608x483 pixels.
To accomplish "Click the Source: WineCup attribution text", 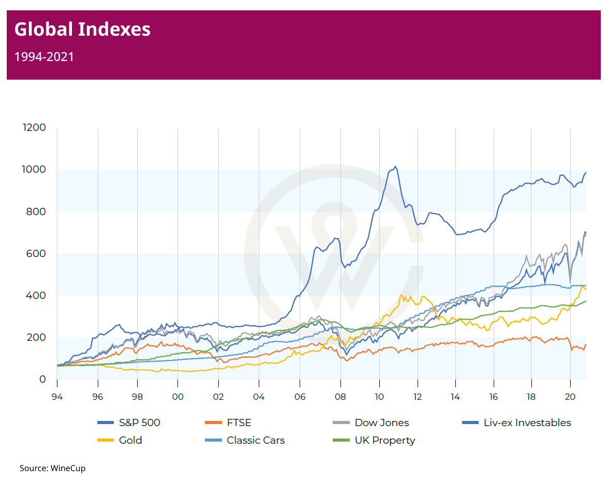I will coord(52,468).
